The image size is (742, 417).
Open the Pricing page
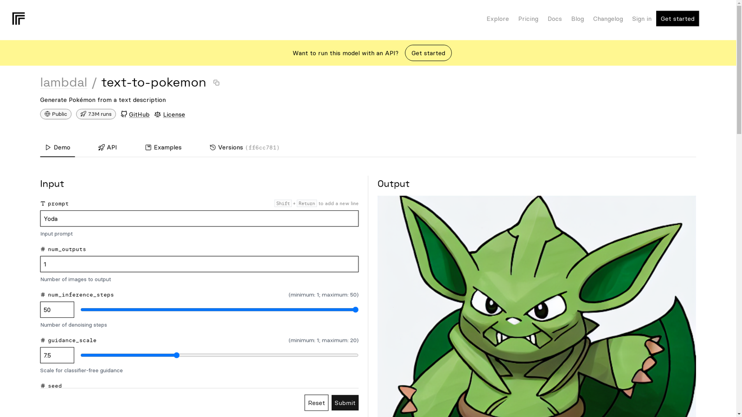[528, 19]
